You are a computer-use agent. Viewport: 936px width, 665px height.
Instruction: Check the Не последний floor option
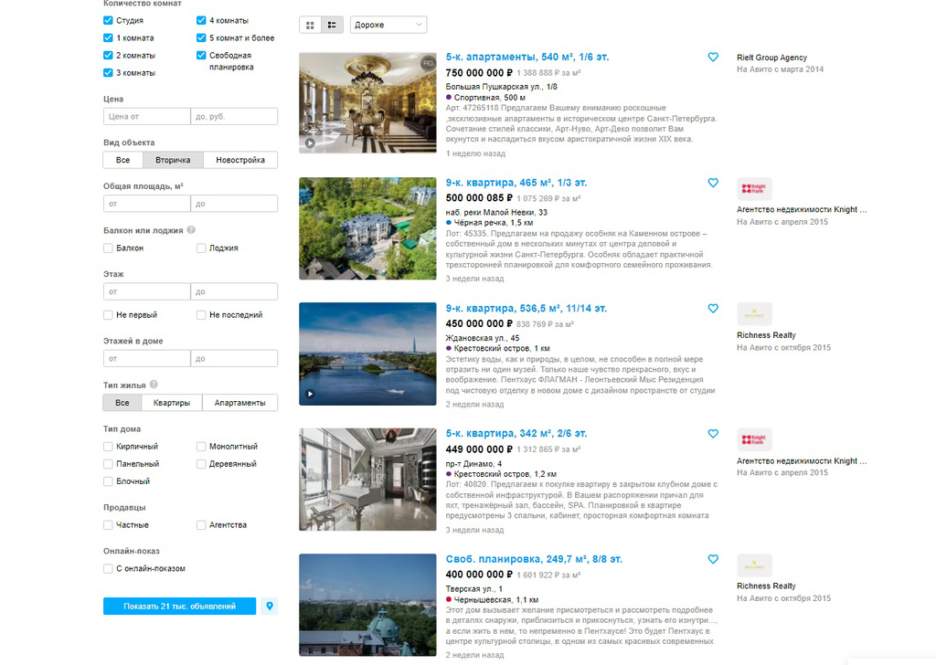point(201,315)
